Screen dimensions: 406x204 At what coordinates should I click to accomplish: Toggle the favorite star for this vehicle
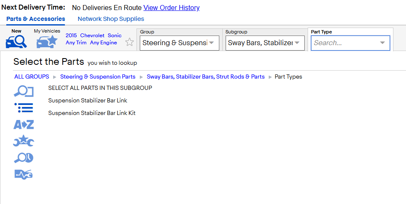coord(129,42)
